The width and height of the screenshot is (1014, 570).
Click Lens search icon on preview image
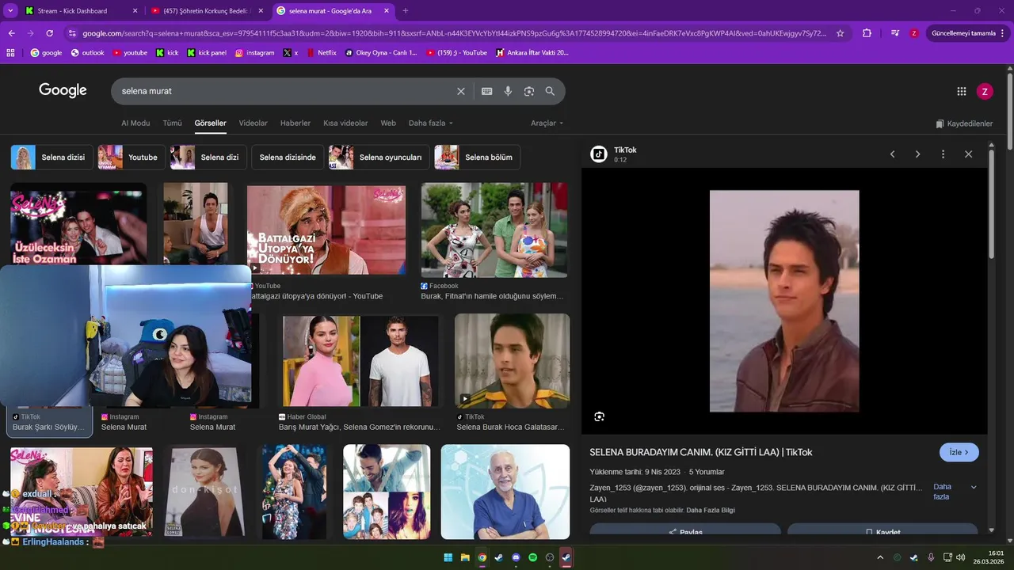pyautogui.click(x=599, y=416)
